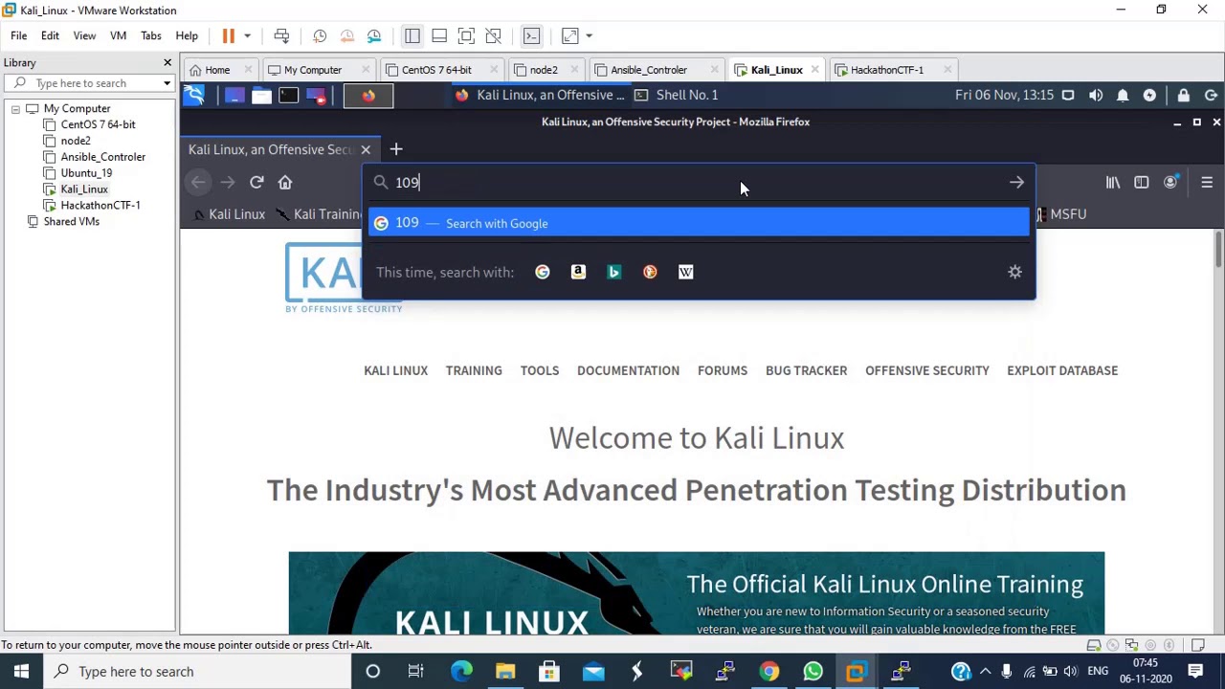Open the Tabs menu
Viewport: 1225px width, 689px height.
point(151,35)
